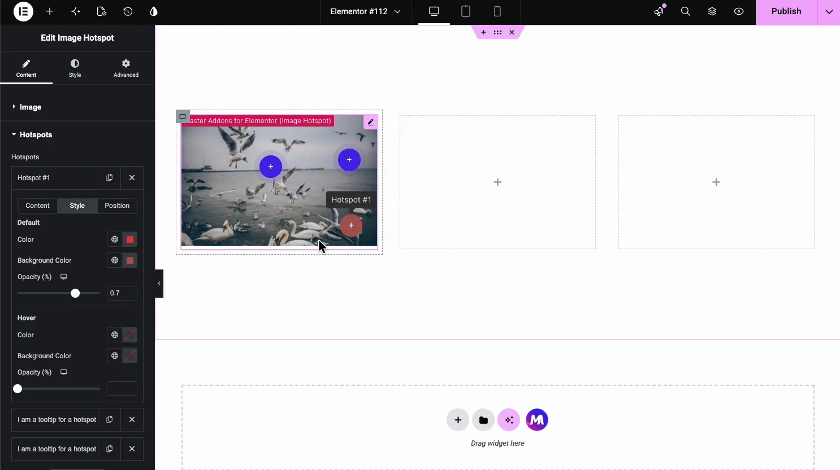Screen dimensions: 840x470
Task: Click the container drag handle dots
Action: [497, 33]
